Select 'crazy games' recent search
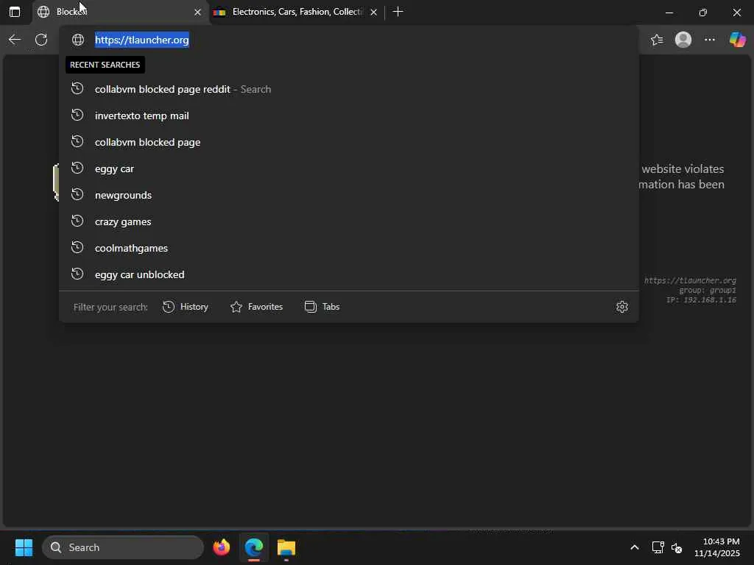Screen dimensions: 754x565 348,221
